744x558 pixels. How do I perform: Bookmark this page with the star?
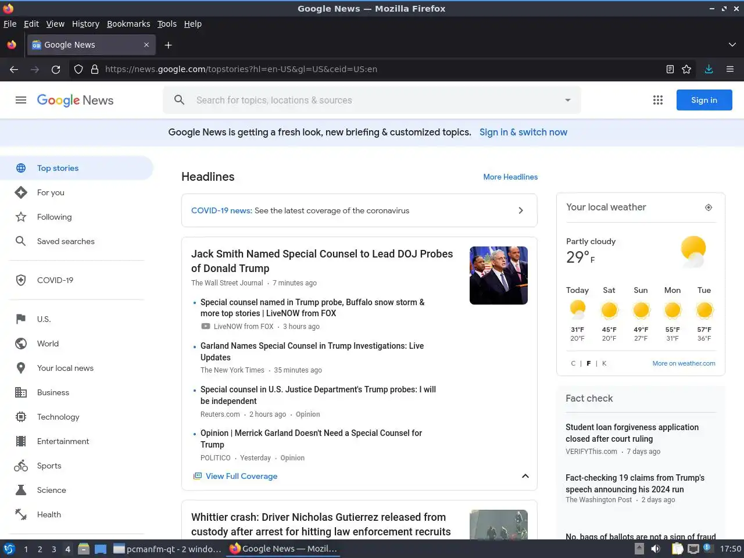click(x=686, y=69)
